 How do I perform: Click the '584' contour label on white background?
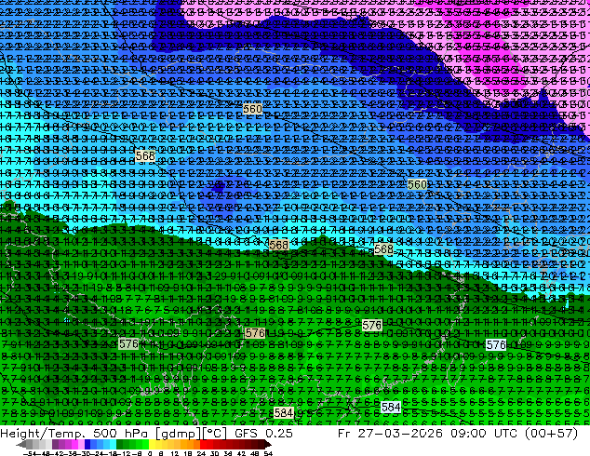click(391, 407)
